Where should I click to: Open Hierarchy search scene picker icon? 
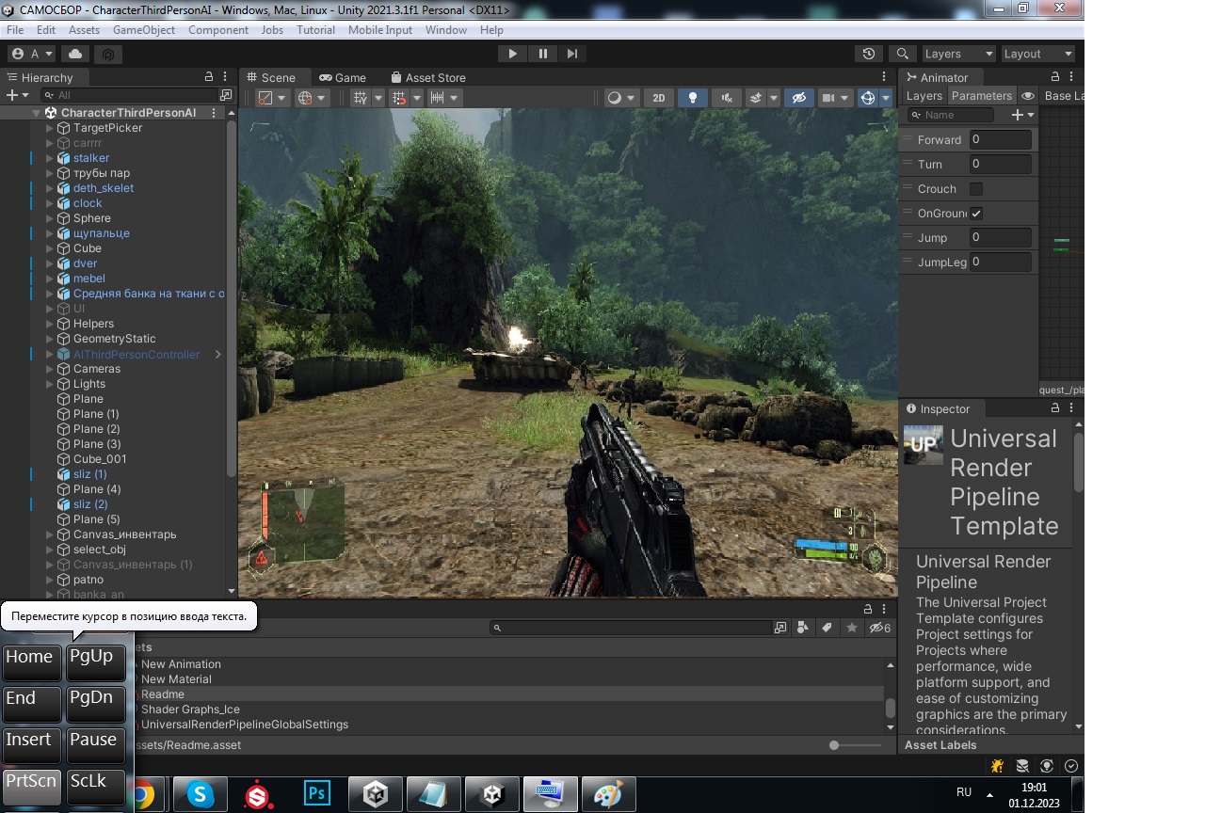point(225,95)
